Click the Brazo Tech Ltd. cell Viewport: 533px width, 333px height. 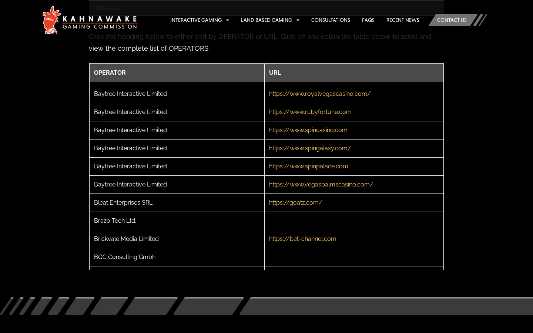click(x=177, y=221)
